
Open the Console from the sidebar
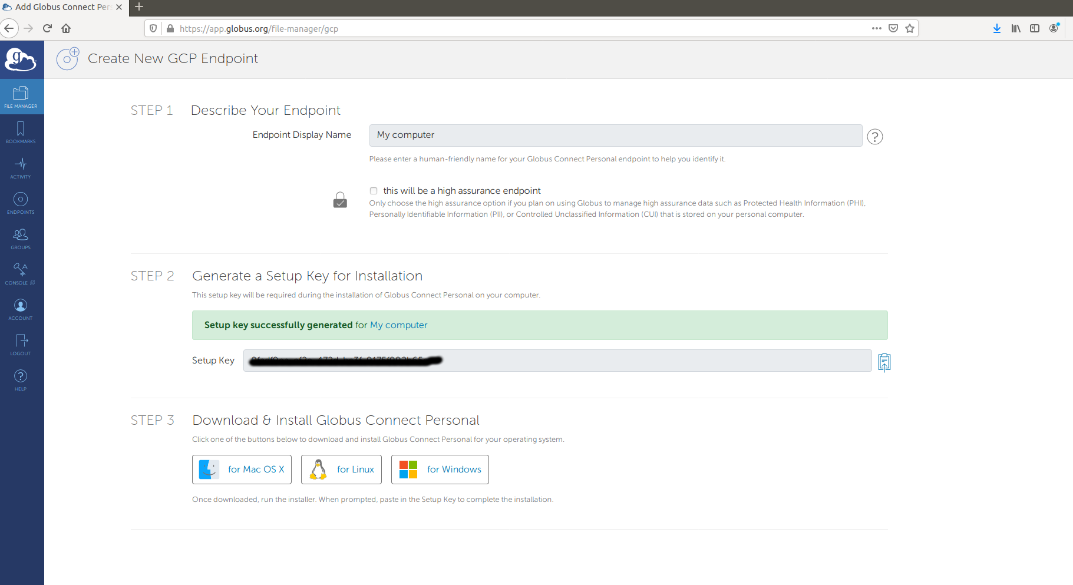21,273
